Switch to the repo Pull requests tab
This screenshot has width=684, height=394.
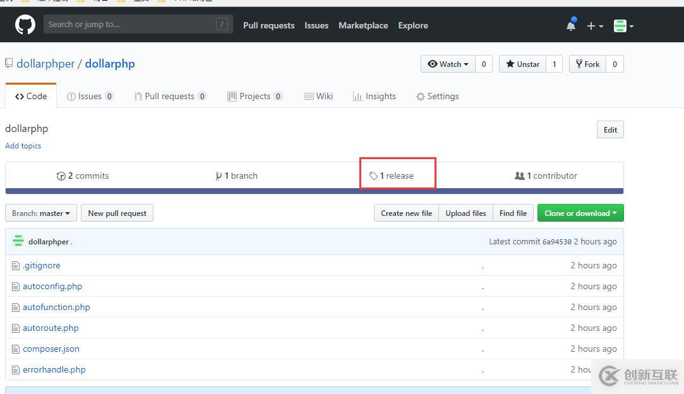(170, 96)
